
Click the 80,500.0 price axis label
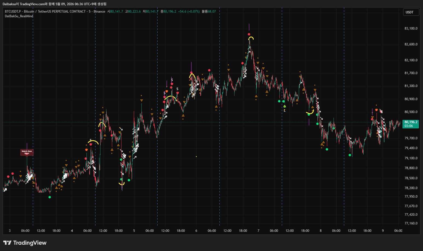pyautogui.click(x=411, y=112)
